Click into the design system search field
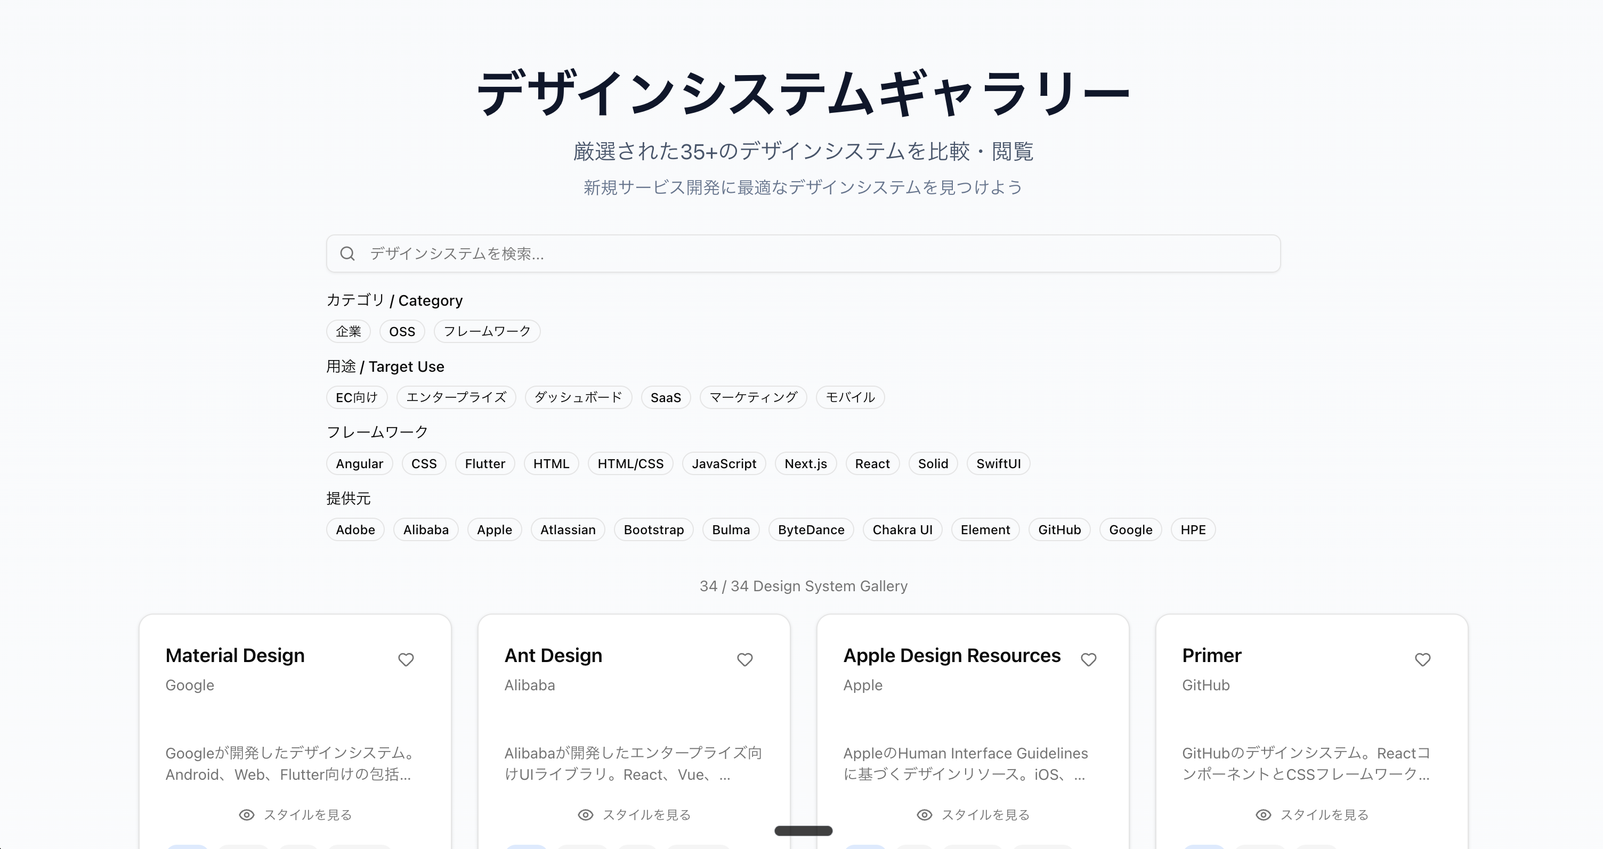This screenshot has height=849, width=1603. click(809, 254)
